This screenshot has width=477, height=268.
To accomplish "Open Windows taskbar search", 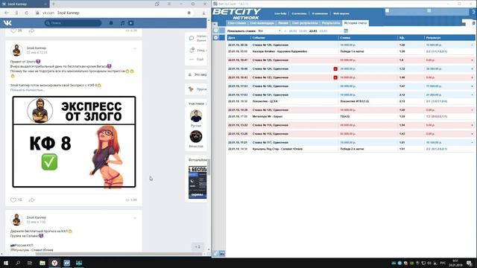I will click(x=18, y=263).
